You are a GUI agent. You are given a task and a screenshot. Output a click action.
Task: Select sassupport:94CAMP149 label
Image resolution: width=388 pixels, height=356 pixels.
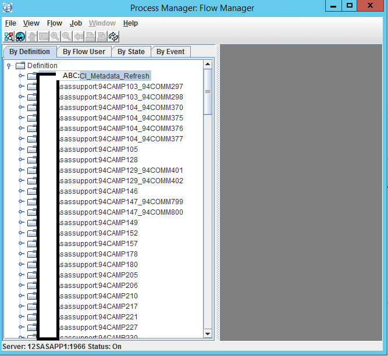point(99,223)
